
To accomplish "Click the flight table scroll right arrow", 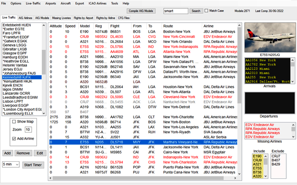I will [235, 178].
